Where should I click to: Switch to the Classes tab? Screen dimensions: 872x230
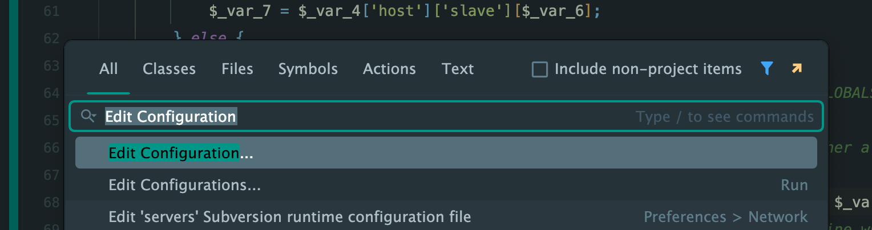(x=169, y=69)
